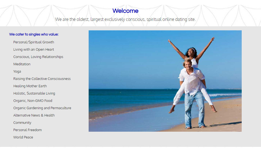The height and width of the screenshot is (152, 261).
Task: Select Living with an Open Heart
Action: [x=34, y=50]
